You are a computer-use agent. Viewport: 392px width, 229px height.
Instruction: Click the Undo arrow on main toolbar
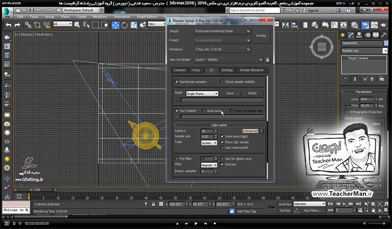9,25
